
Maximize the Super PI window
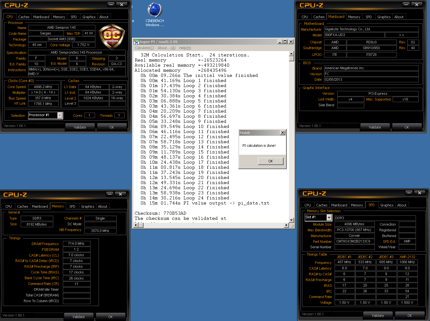pos(285,42)
